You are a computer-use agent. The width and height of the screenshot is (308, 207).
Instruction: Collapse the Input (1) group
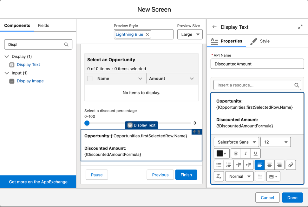pos(7,73)
